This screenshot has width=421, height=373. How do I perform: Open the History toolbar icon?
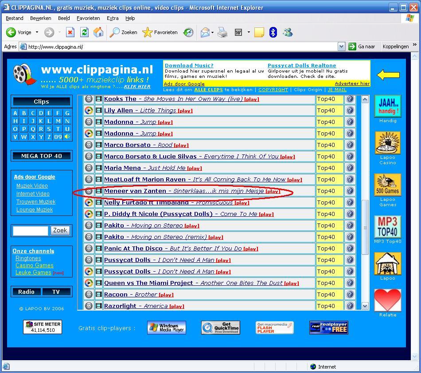click(x=188, y=32)
